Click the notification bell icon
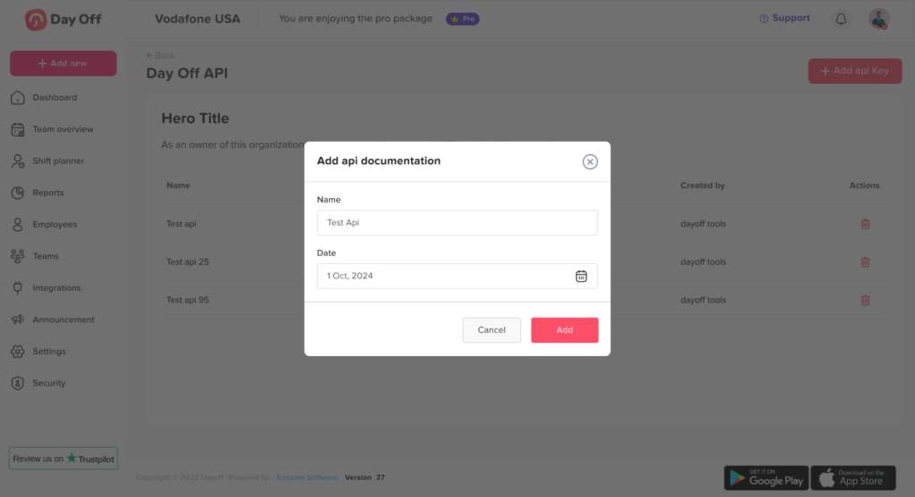The image size is (915, 497). 841,19
